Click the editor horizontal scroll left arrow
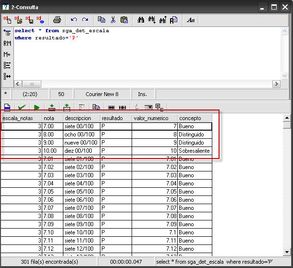 click(18, 84)
